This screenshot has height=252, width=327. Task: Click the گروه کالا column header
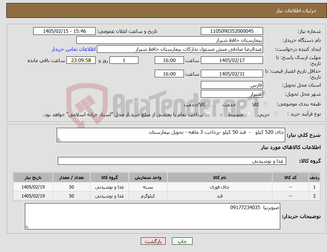pos(110,178)
